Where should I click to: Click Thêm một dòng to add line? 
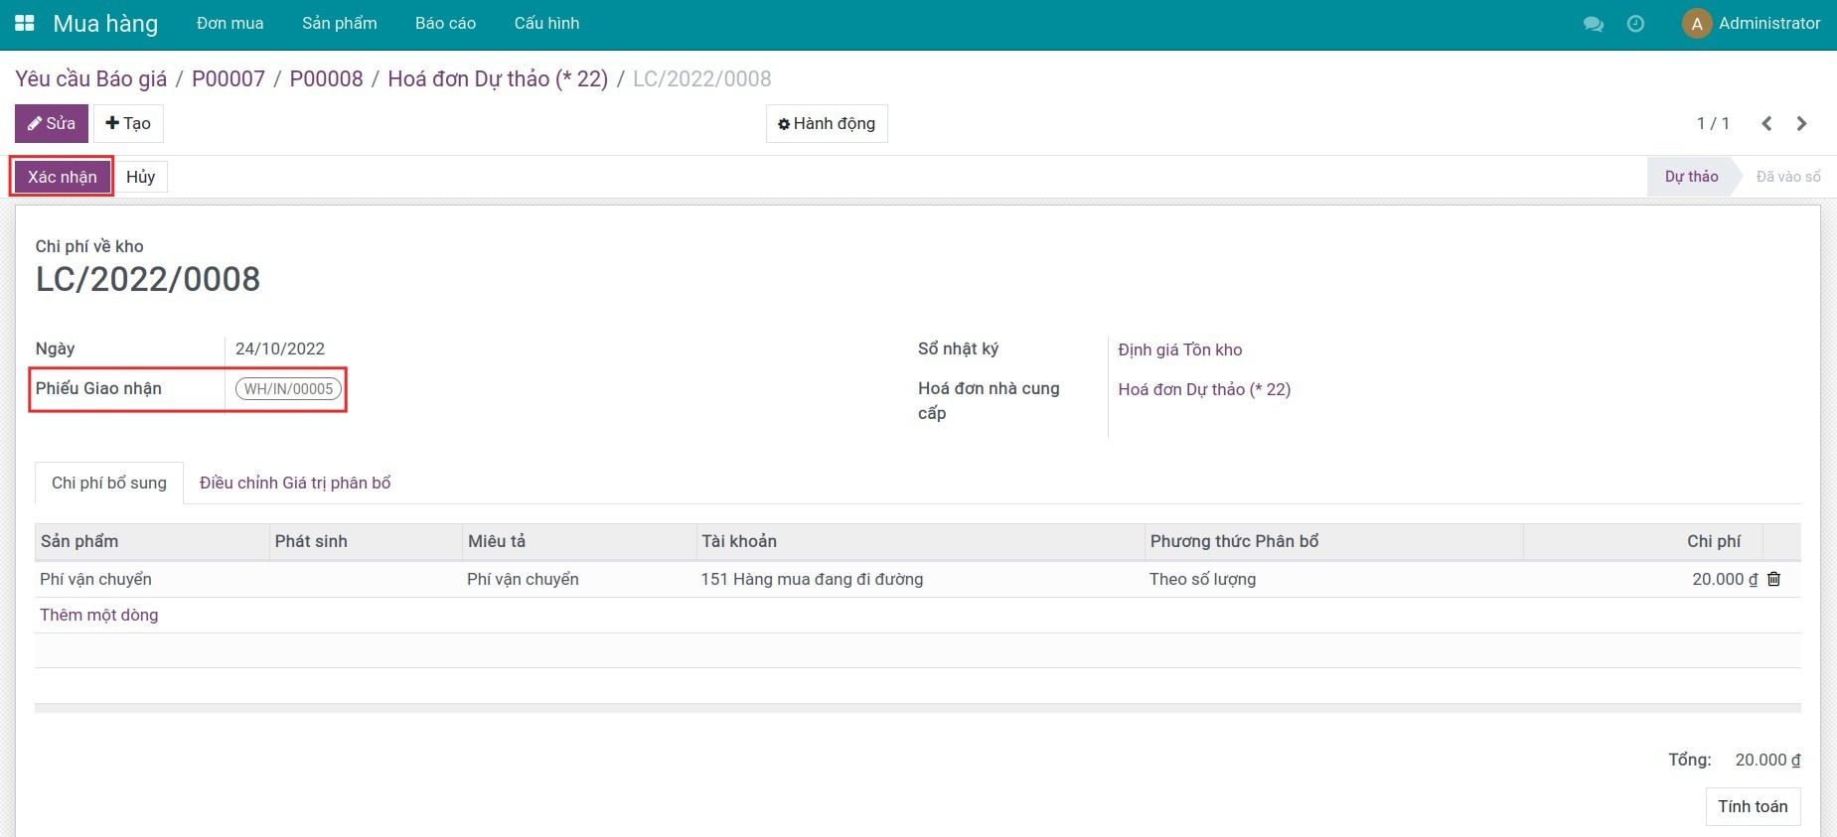click(99, 615)
